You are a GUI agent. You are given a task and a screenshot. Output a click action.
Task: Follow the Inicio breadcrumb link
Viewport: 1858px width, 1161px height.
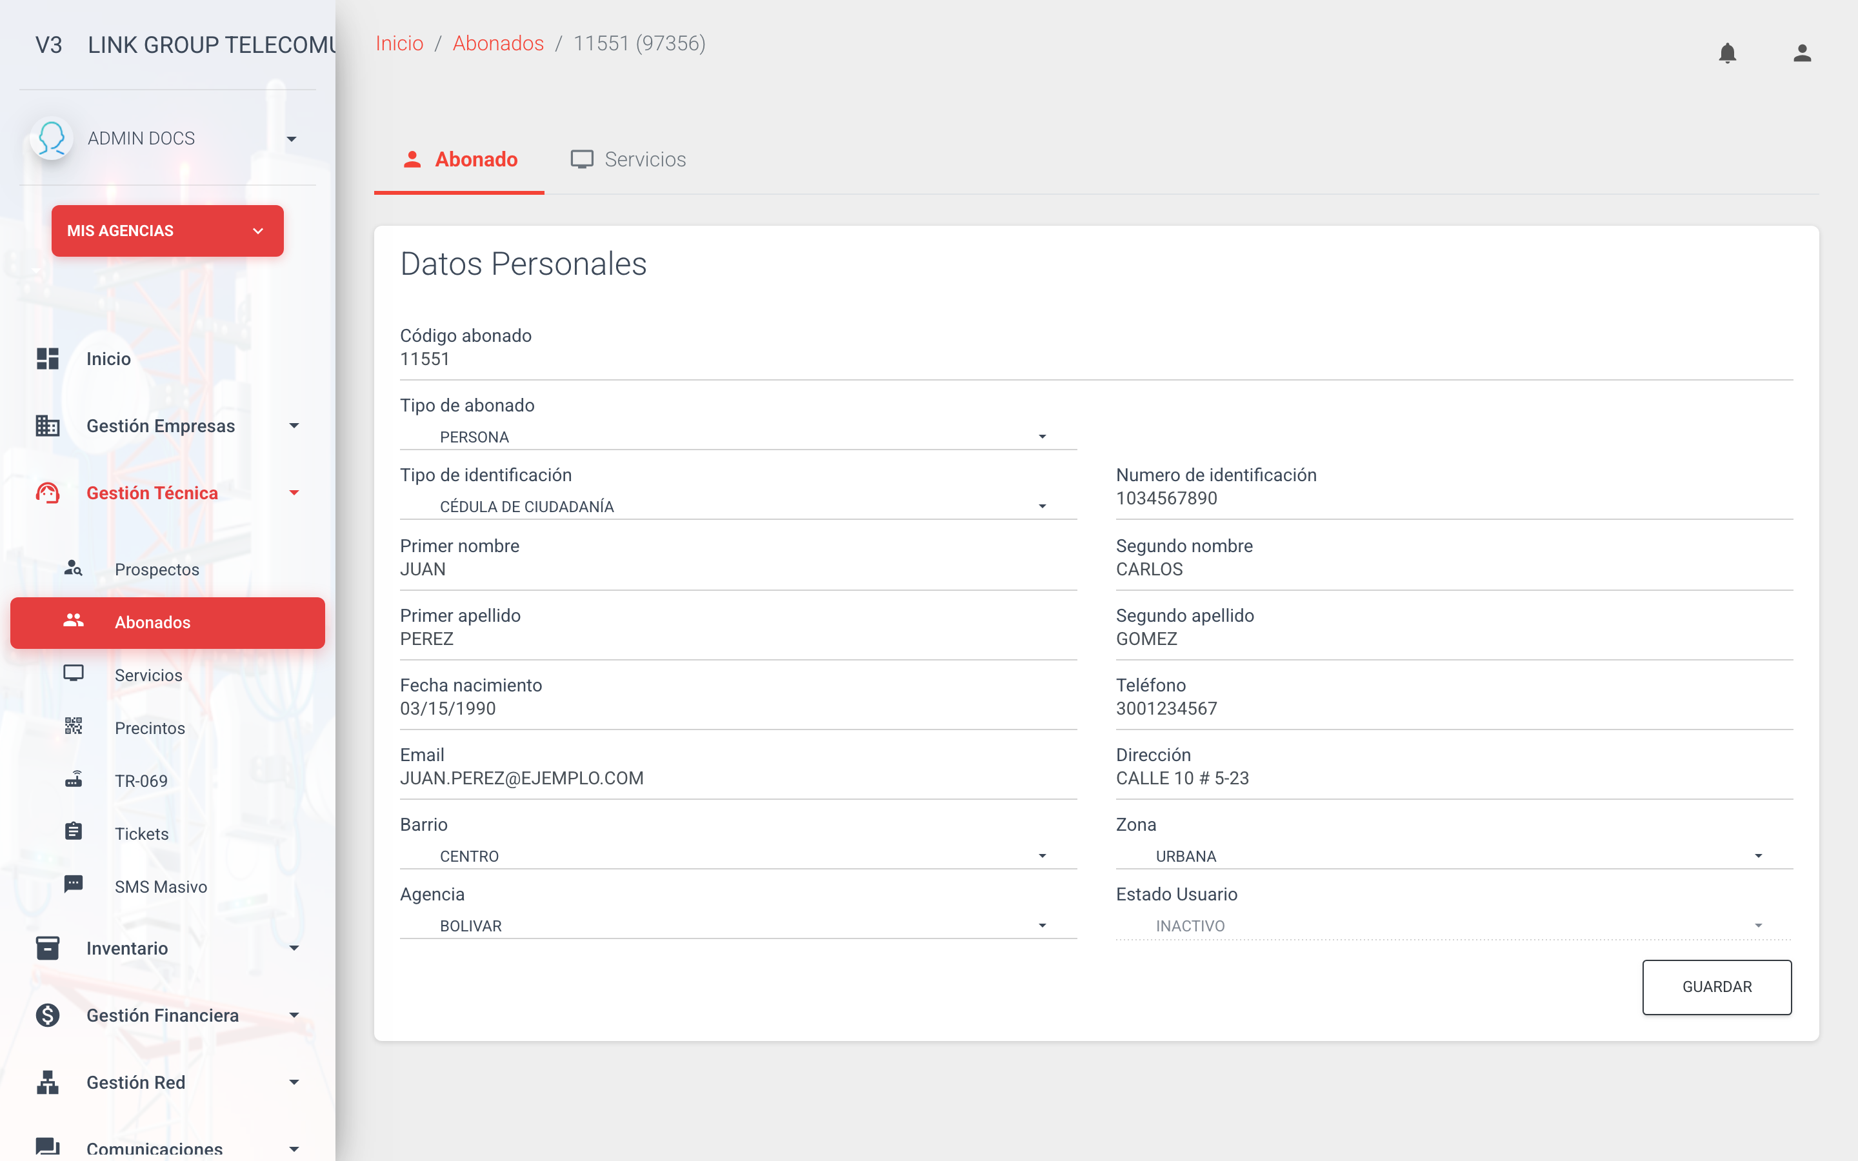coord(399,44)
